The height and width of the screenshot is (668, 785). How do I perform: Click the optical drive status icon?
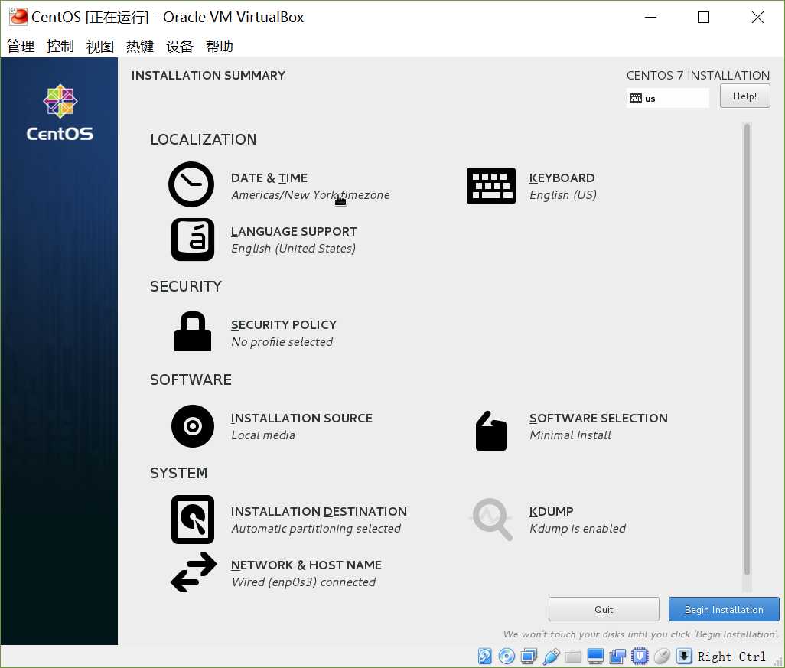pos(507,656)
